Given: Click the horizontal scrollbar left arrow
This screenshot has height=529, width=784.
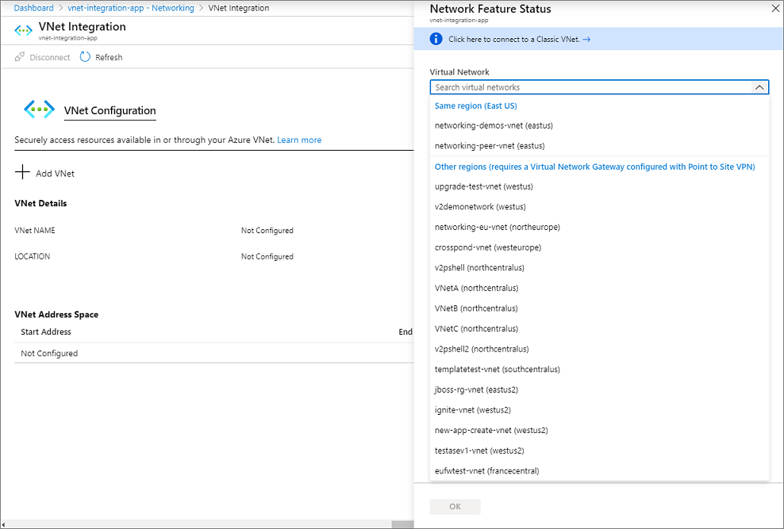Looking at the screenshot, I should [3, 524].
